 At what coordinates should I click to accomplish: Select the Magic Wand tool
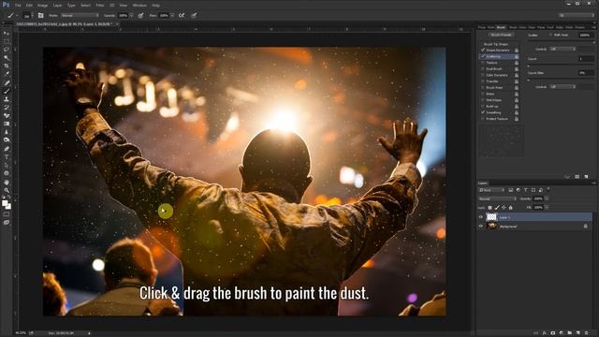click(x=7, y=58)
